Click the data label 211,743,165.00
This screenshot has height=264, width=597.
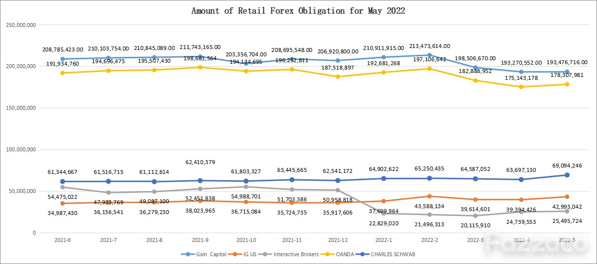[200, 47]
